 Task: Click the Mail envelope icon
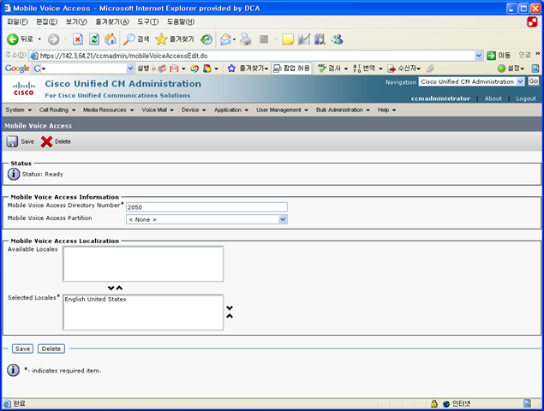pyautogui.click(x=226, y=39)
